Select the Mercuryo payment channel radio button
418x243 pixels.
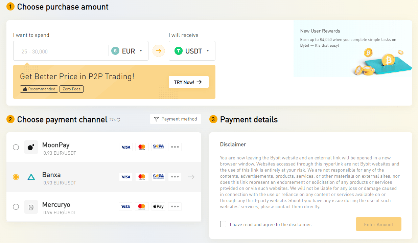pos(16,207)
